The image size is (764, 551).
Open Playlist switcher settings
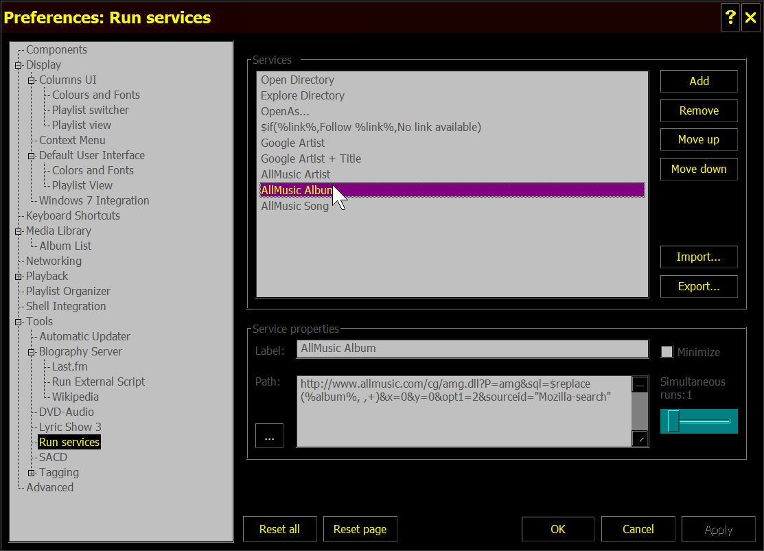tap(91, 110)
